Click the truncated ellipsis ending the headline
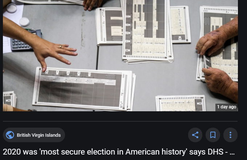 (x=232, y=153)
